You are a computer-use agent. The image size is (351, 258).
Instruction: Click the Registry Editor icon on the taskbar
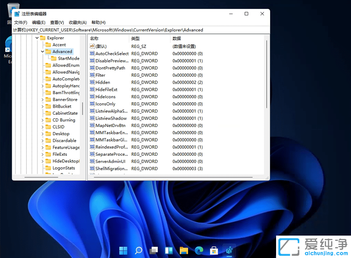click(x=229, y=251)
